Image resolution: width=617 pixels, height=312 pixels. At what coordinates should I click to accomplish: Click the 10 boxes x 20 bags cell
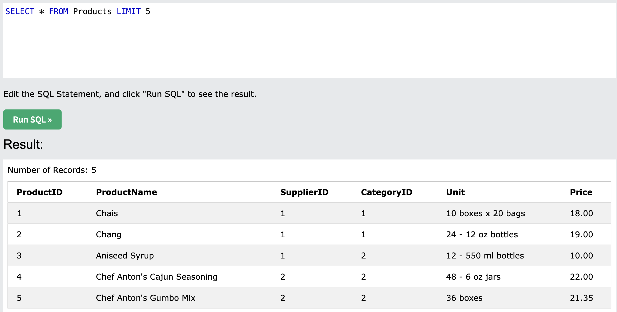tap(486, 213)
